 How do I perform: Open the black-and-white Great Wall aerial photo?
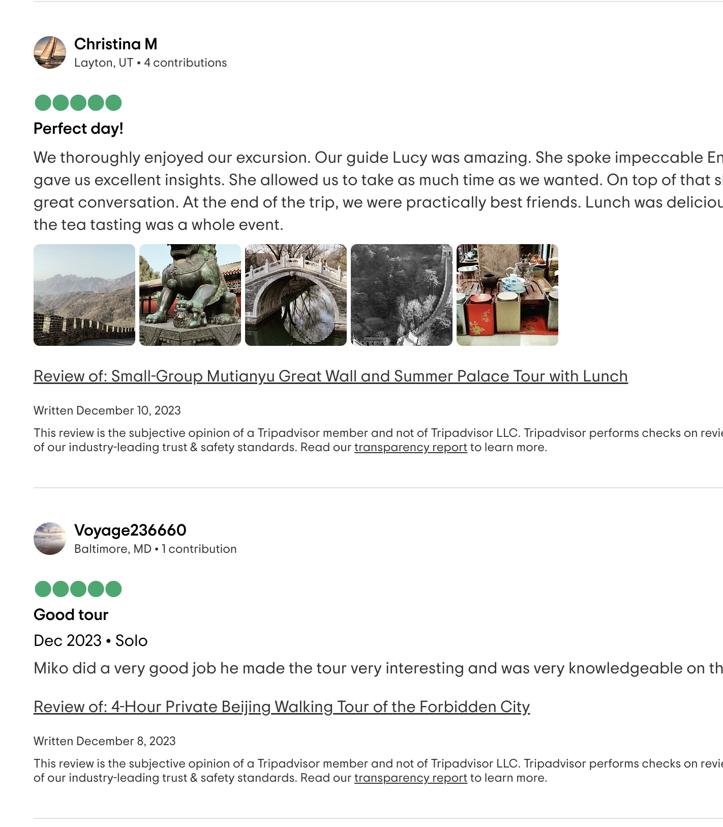coord(402,295)
